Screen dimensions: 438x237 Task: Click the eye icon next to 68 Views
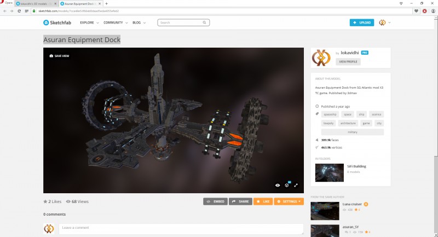68,201
